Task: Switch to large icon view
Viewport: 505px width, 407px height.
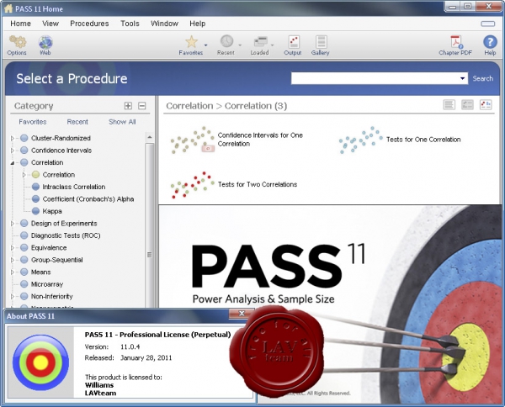Action: pyautogui.click(x=486, y=104)
